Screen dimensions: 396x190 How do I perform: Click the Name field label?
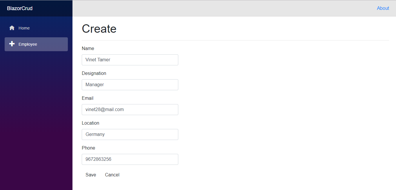coord(88,49)
